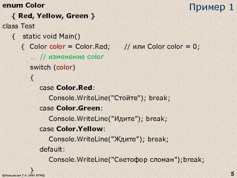Click the opening brace below switch

[x=32, y=78]
